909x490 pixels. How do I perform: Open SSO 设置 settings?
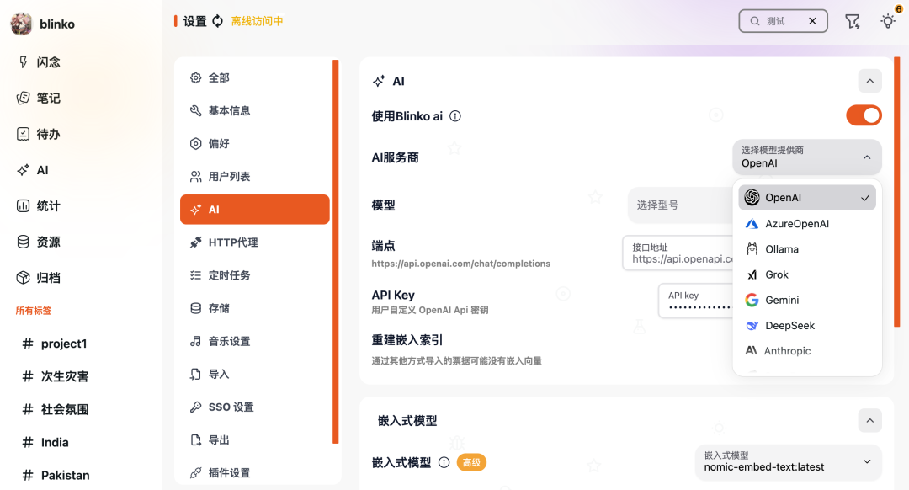(254, 407)
